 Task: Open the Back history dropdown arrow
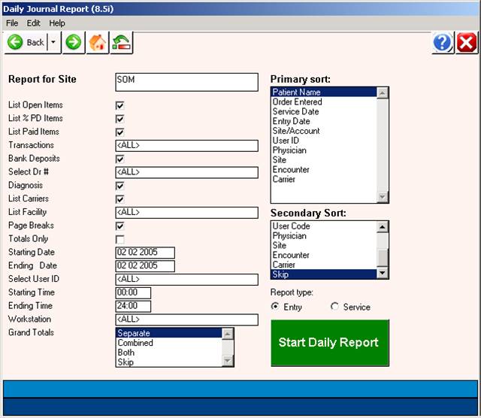pyautogui.click(x=53, y=43)
